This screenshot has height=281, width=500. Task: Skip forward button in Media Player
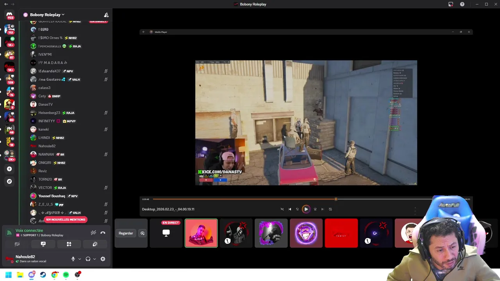pyautogui.click(x=315, y=209)
